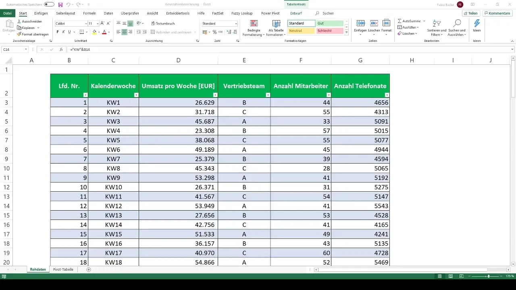Screen dimensions: 516x290
Task: Align text to the right
Action: coord(130,32)
